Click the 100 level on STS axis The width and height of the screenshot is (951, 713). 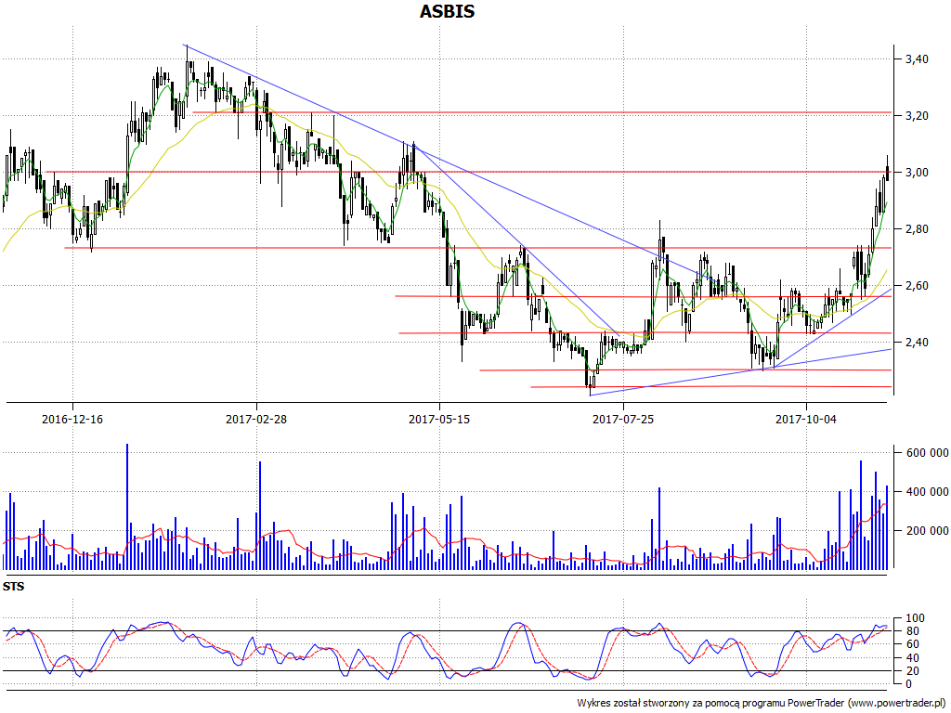coord(915,618)
